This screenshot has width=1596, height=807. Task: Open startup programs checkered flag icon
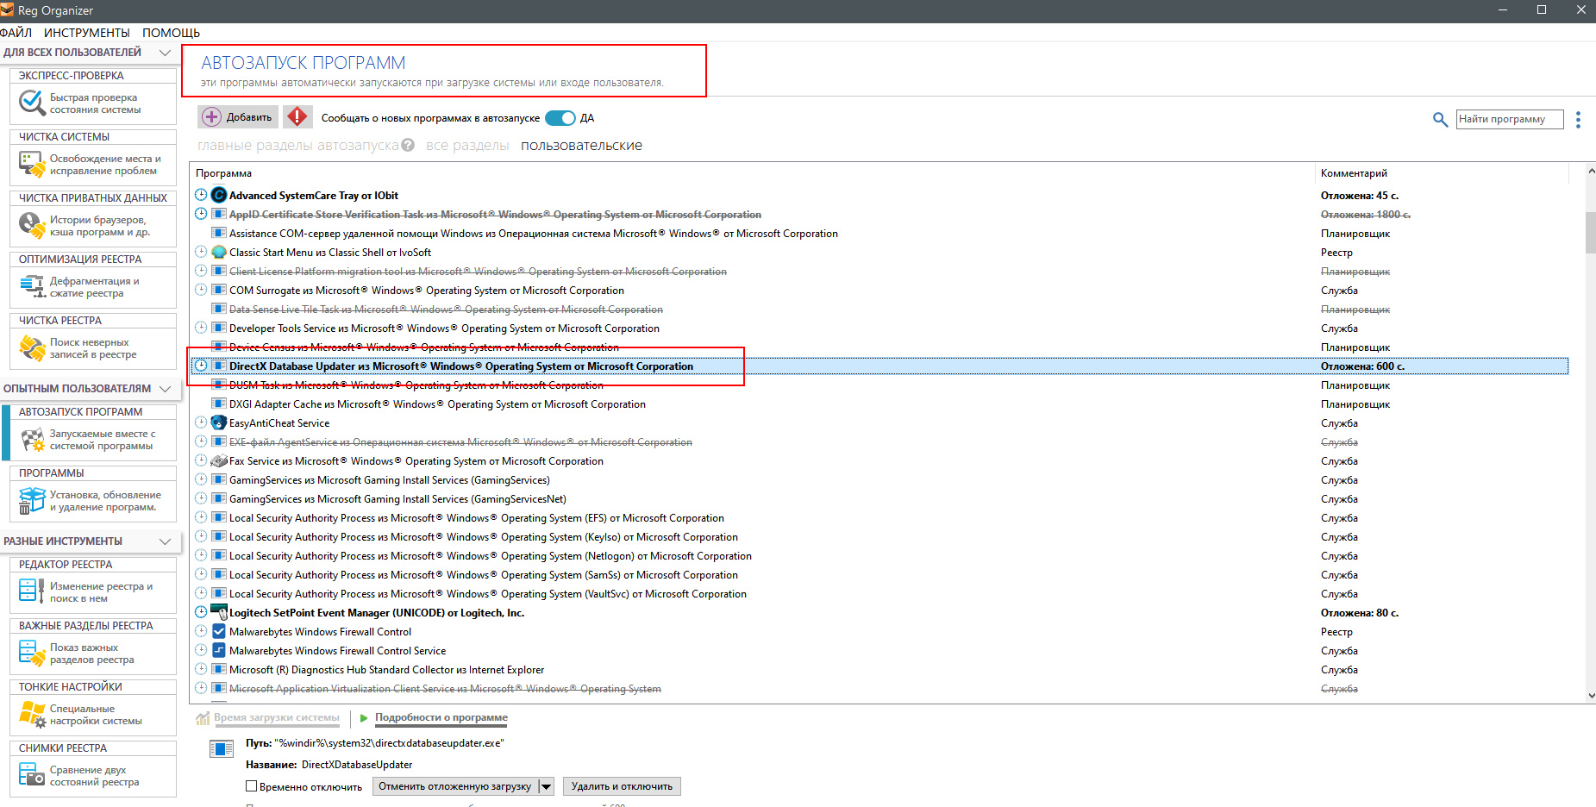[32, 440]
